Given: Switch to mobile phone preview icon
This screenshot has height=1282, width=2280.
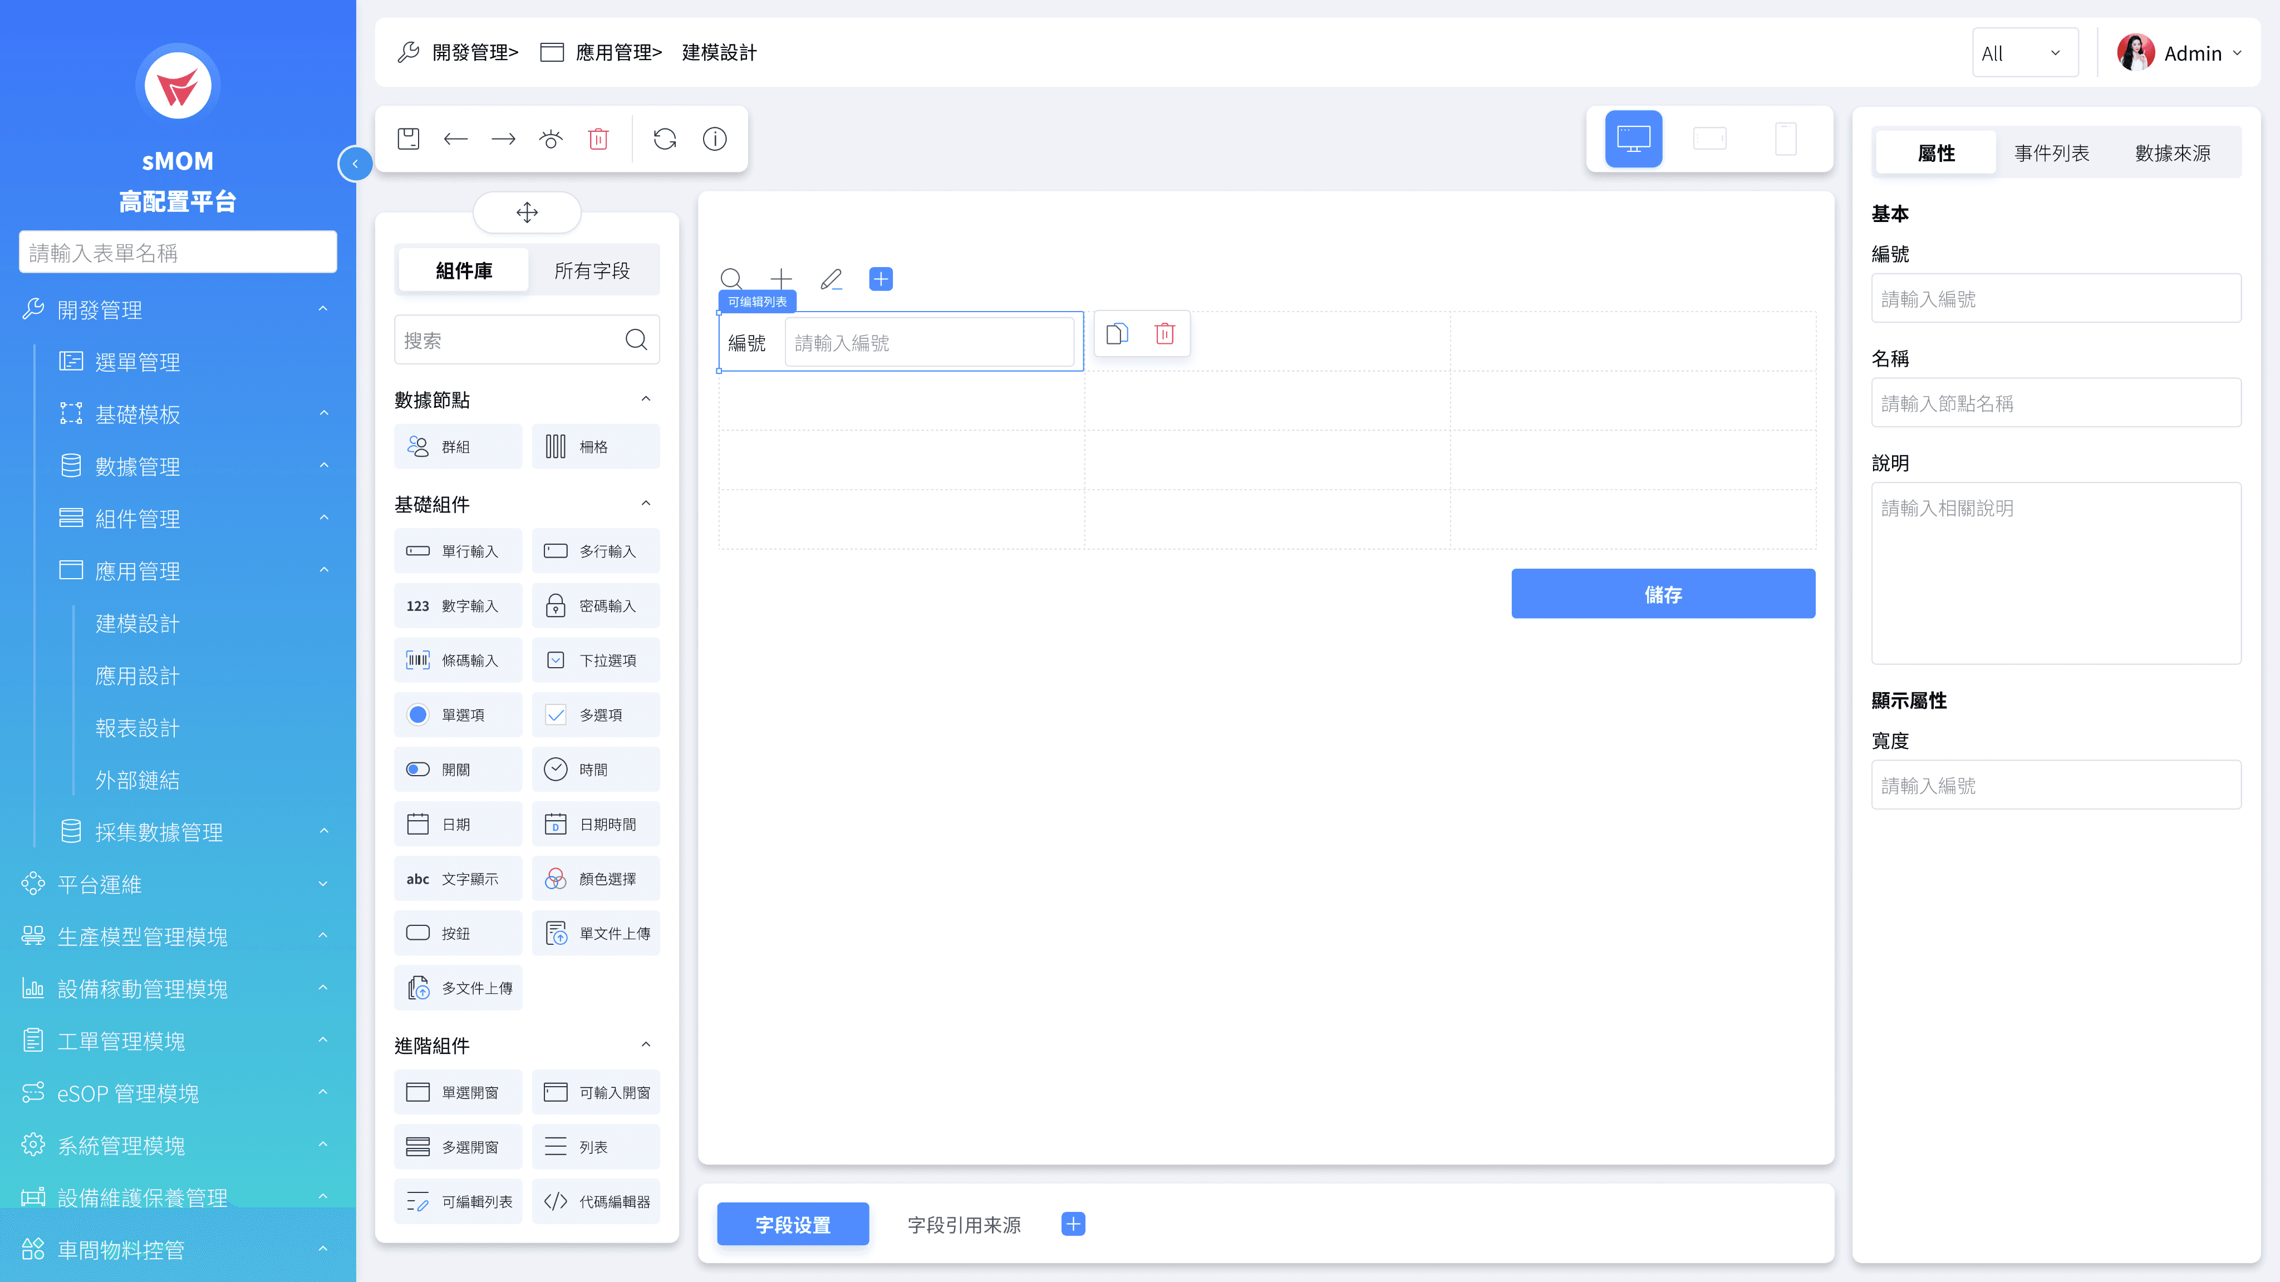Looking at the screenshot, I should (1785, 139).
